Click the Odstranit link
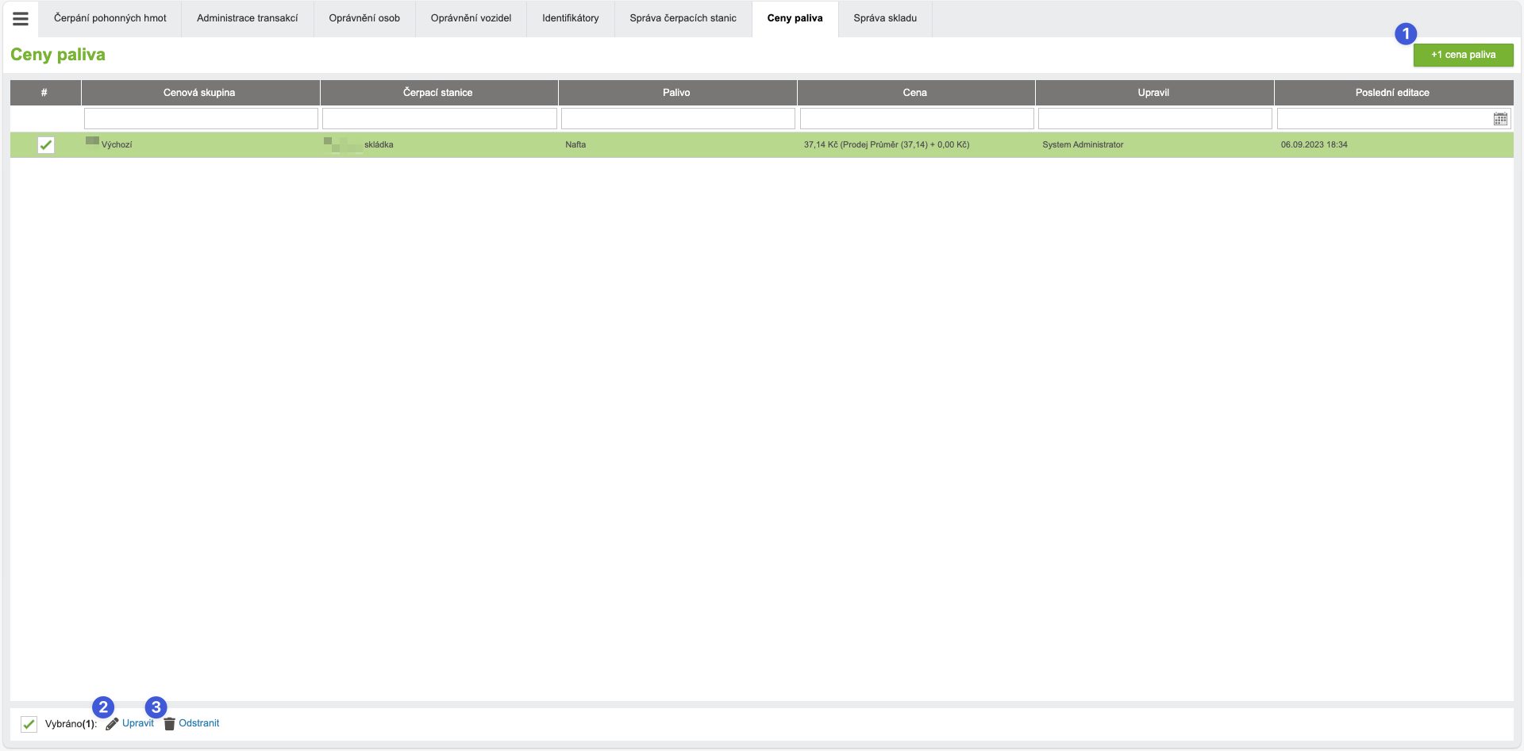The width and height of the screenshot is (1524, 751). 199,723
